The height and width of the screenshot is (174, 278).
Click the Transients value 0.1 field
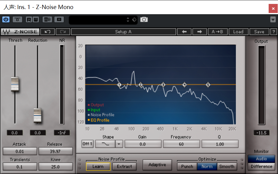(x=20, y=167)
